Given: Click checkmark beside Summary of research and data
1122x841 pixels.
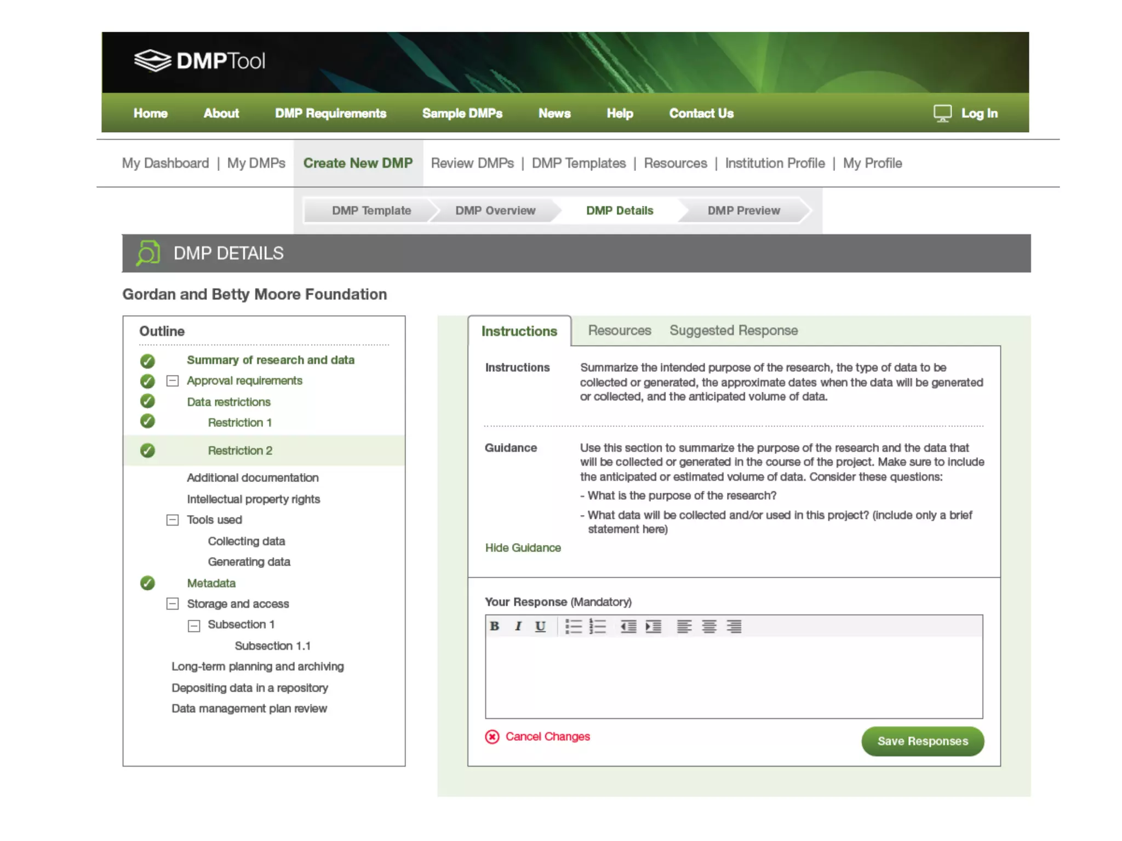Looking at the screenshot, I should (x=147, y=361).
